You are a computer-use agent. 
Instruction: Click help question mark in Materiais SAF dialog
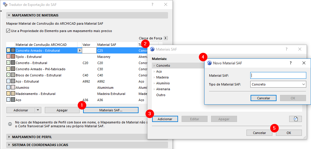pyautogui.click(x=287, y=49)
